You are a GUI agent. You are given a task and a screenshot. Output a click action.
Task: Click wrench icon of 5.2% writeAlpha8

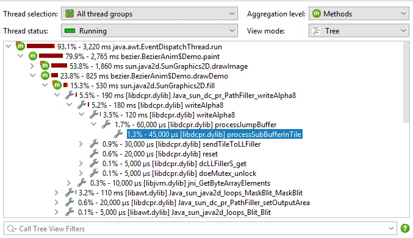tap(82, 105)
